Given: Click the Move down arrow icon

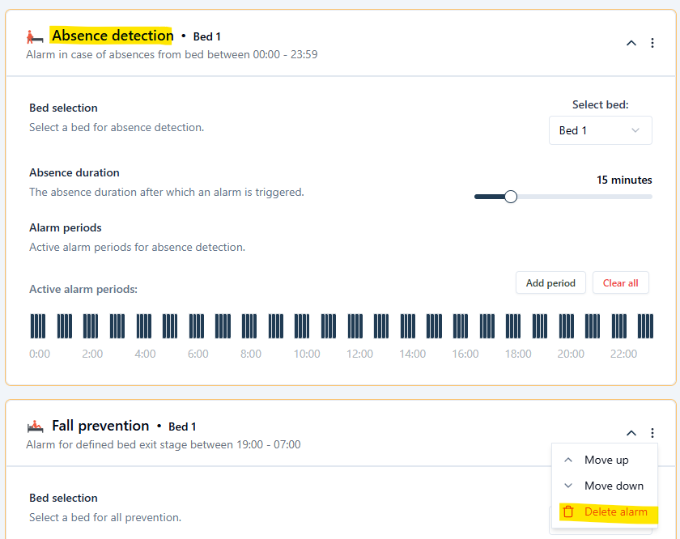Looking at the screenshot, I should [x=568, y=486].
